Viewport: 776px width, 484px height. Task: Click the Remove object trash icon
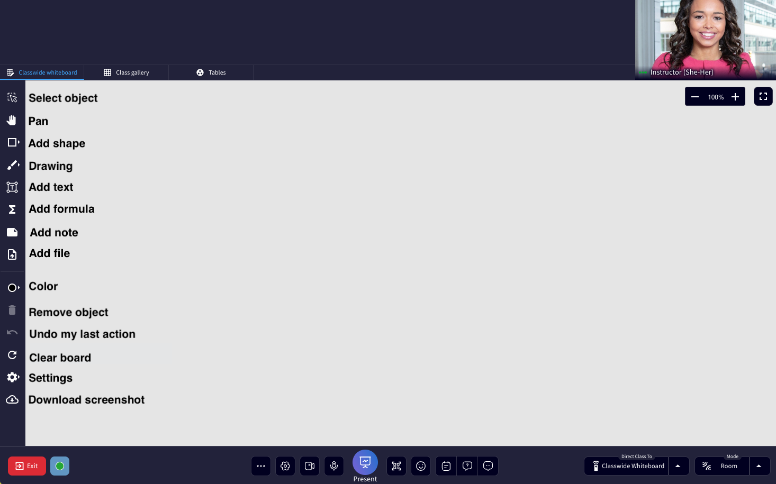pyautogui.click(x=12, y=310)
